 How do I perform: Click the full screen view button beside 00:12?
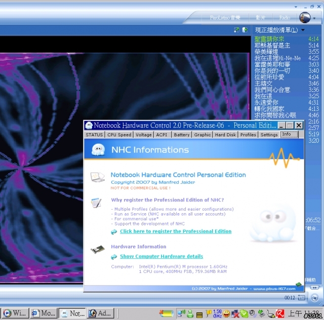pos(302,298)
